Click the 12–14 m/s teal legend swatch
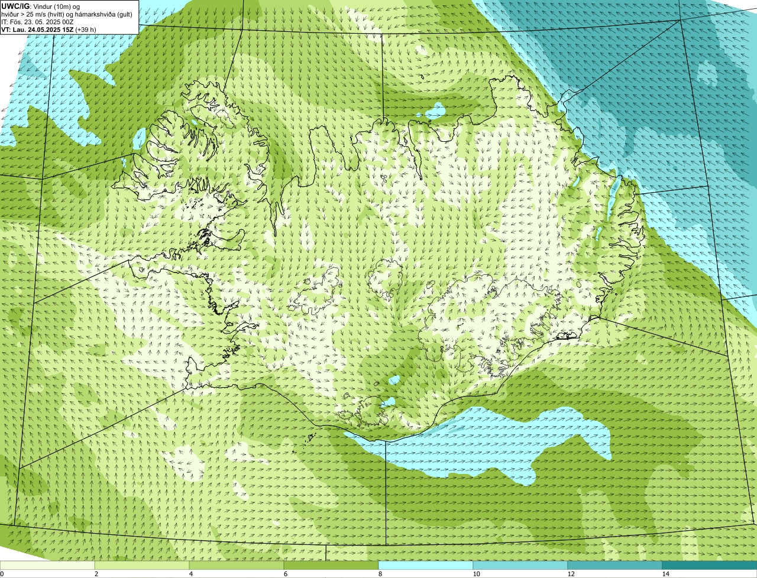757x578 pixels. [x=615, y=566]
